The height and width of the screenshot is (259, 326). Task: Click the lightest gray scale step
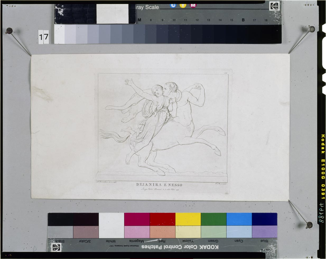(x=59, y=34)
